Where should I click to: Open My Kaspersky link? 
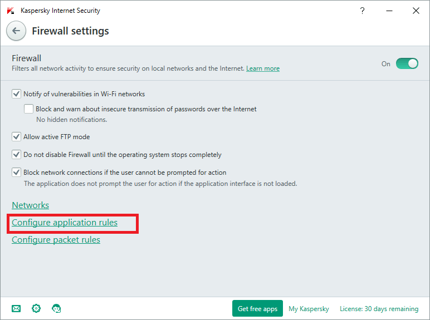[309, 308]
